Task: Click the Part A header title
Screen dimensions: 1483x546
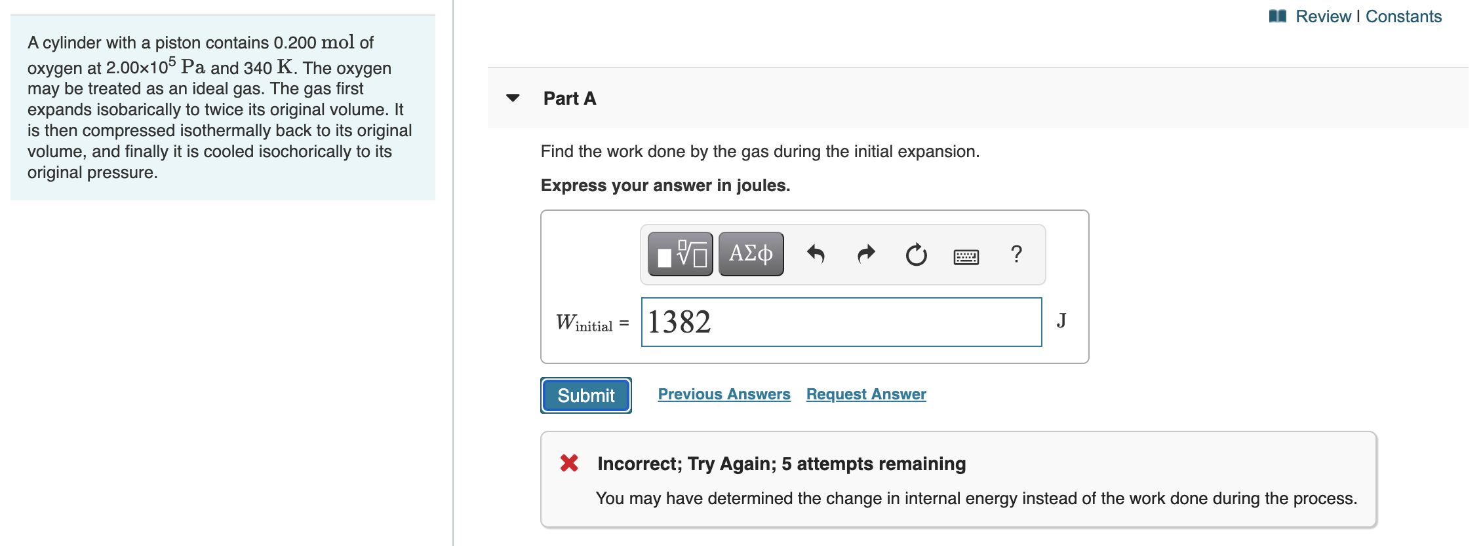Action: click(x=569, y=98)
